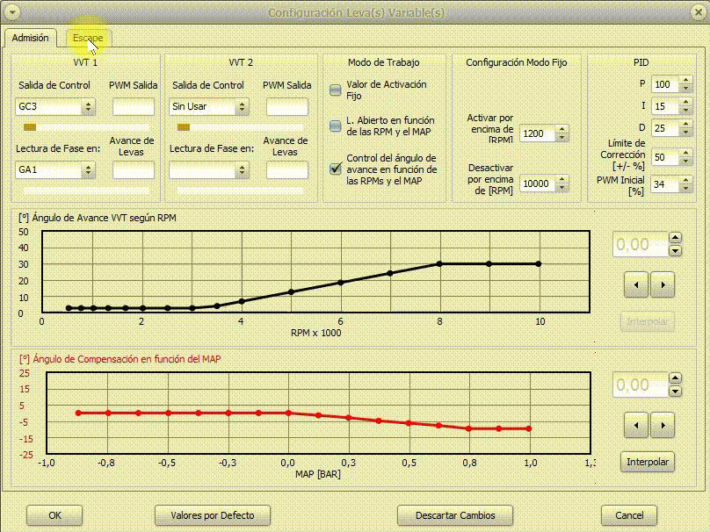Increase the PID P value

pyautogui.click(x=686, y=81)
